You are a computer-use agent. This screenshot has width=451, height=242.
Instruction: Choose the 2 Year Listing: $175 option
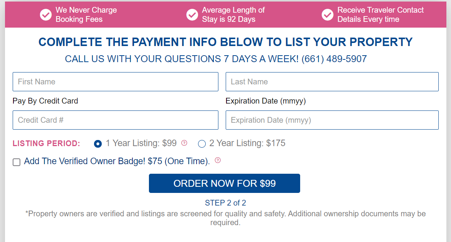coord(202,144)
